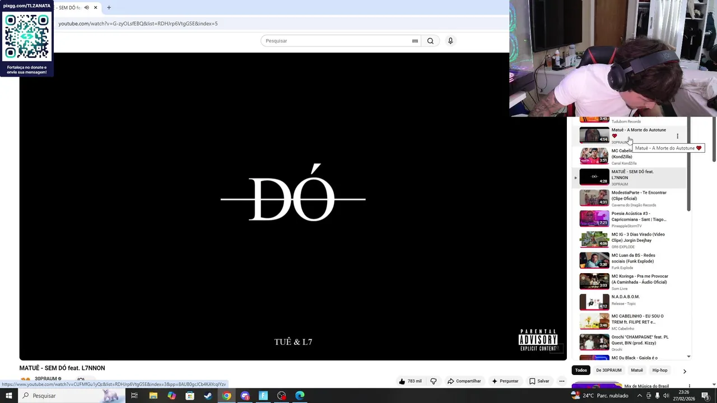Open system volume control in the tray
Viewport: 717px width, 403px height.
coord(666,396)
